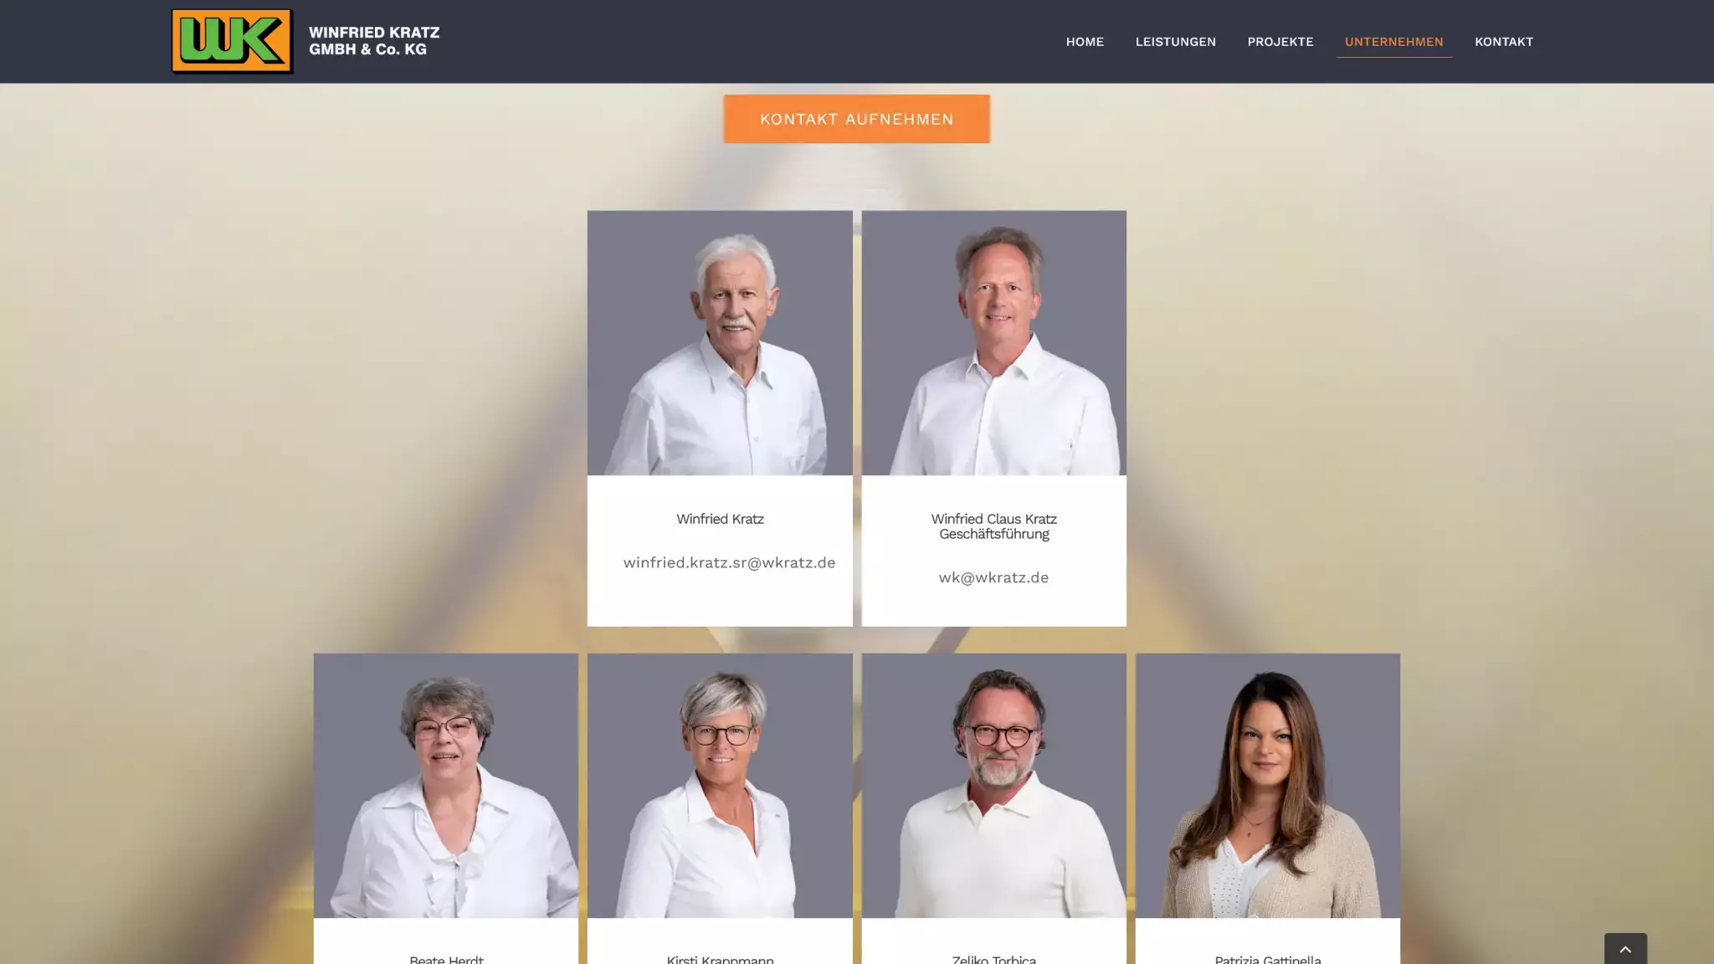Click the Winfried Kratz GmbH & Co. KG title
The width and height of the screenshot is (1714, 964).
coord(374,41)
